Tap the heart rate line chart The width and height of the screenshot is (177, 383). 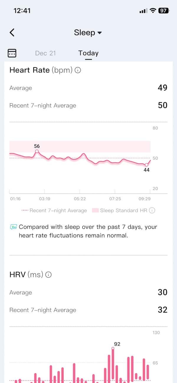(80, 159)
